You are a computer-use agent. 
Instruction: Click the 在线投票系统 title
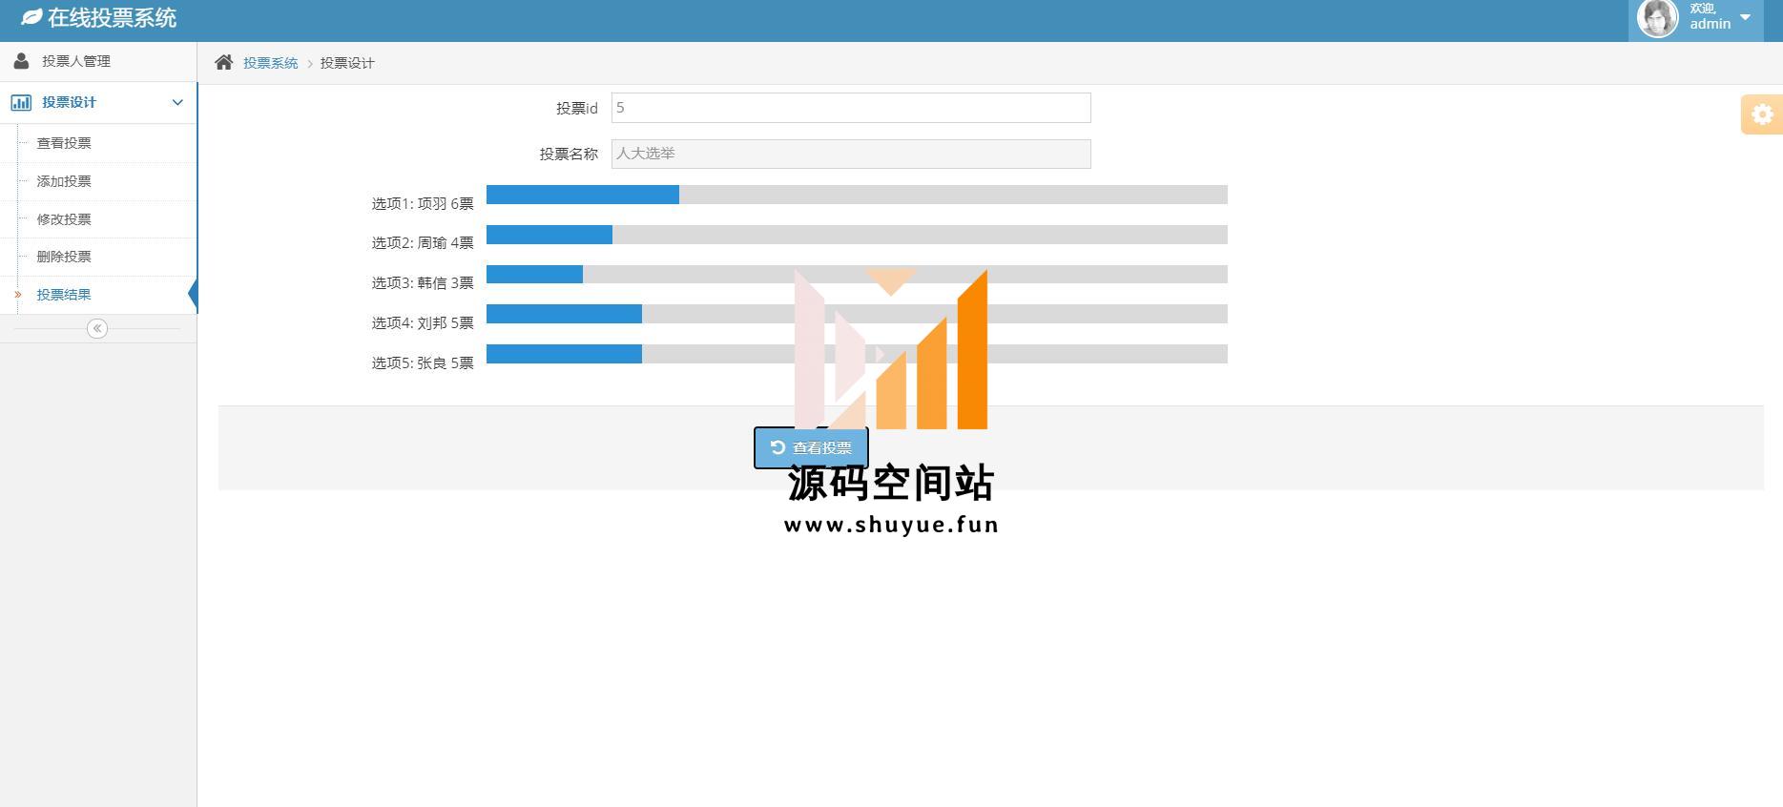click(112, 18)
